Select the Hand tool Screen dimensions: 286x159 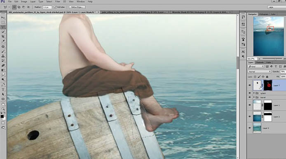3,104
